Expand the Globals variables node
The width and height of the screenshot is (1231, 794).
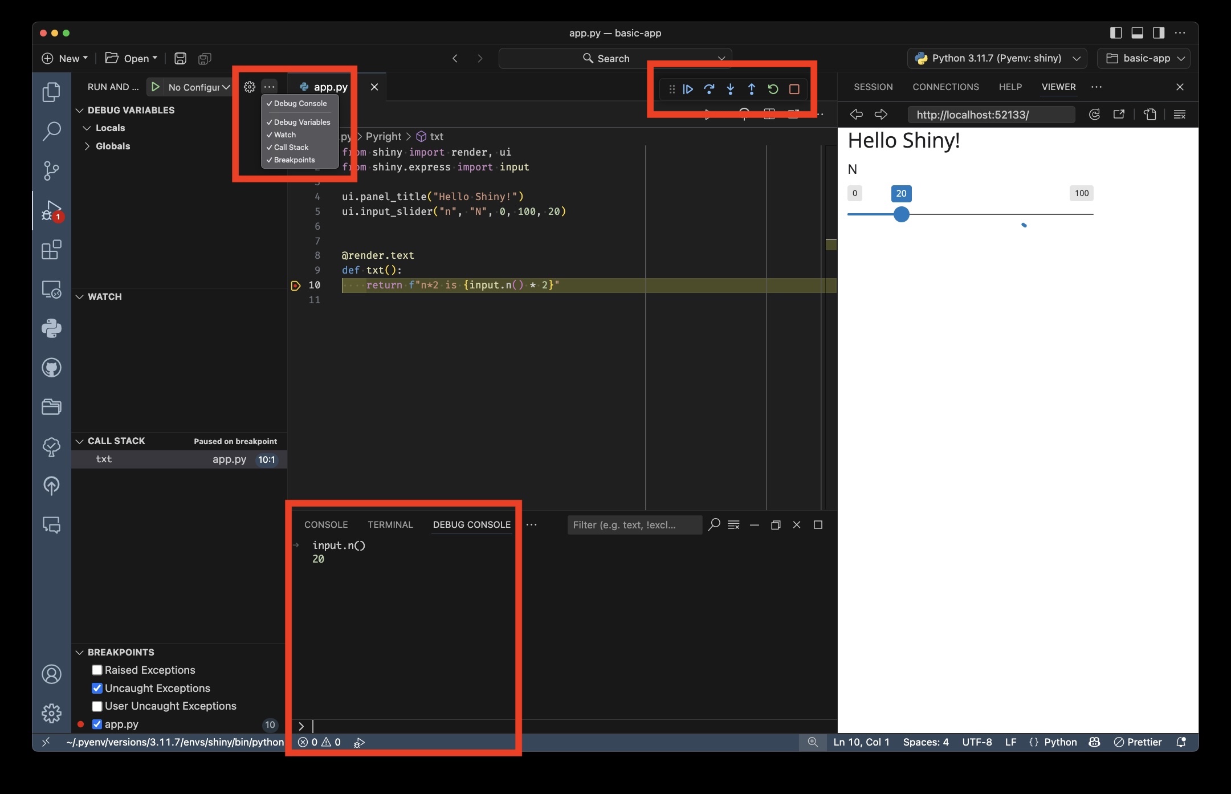pos(87,146)
